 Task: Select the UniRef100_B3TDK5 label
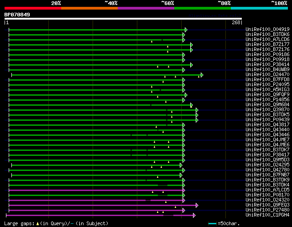tap(267, 115)
